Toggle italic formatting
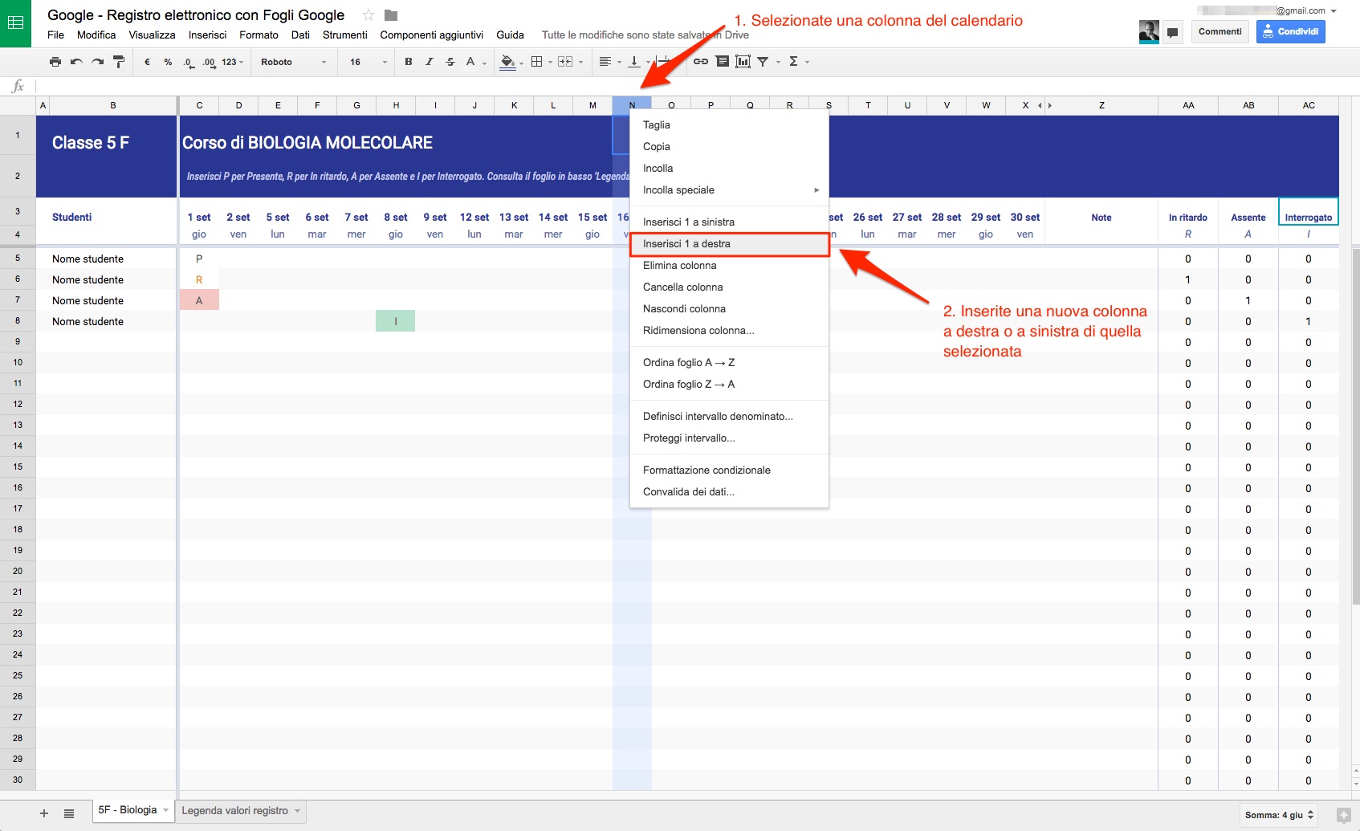The height and width of the screenshot is (831, 1360). coord(430,62)
